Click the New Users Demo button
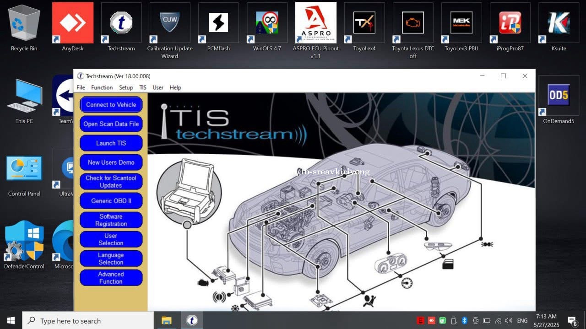 (111, 162)
